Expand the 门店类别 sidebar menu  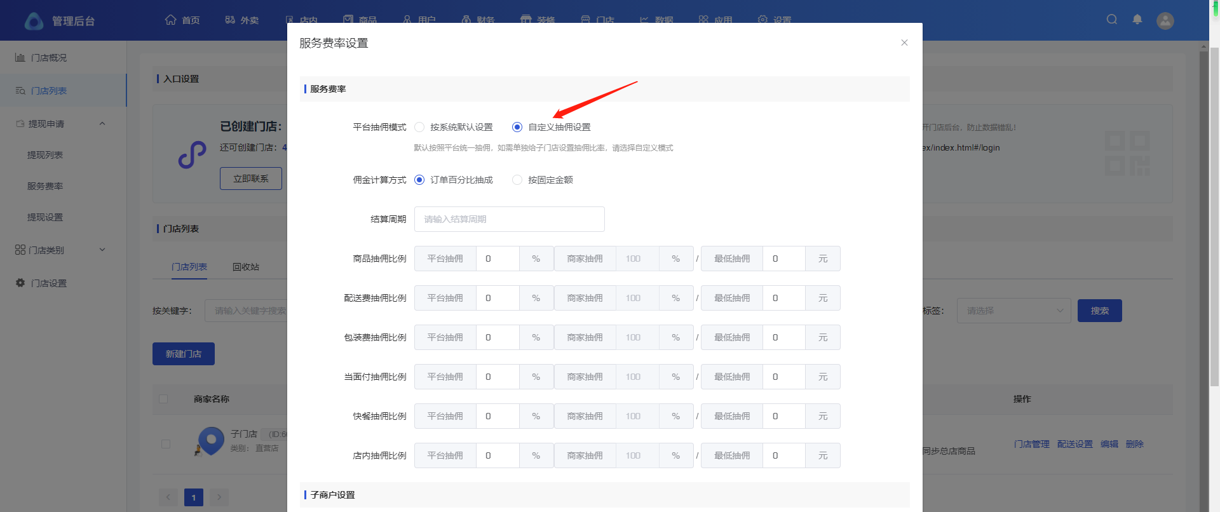[102, 250]
